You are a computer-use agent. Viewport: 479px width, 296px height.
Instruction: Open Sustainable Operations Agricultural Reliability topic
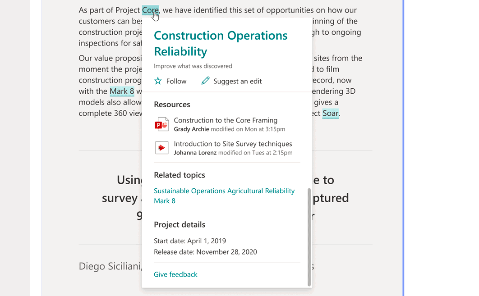[x=224, y=191]
